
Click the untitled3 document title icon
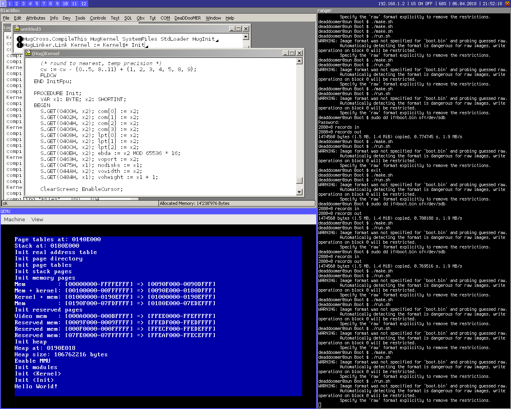tap(16, 29)
